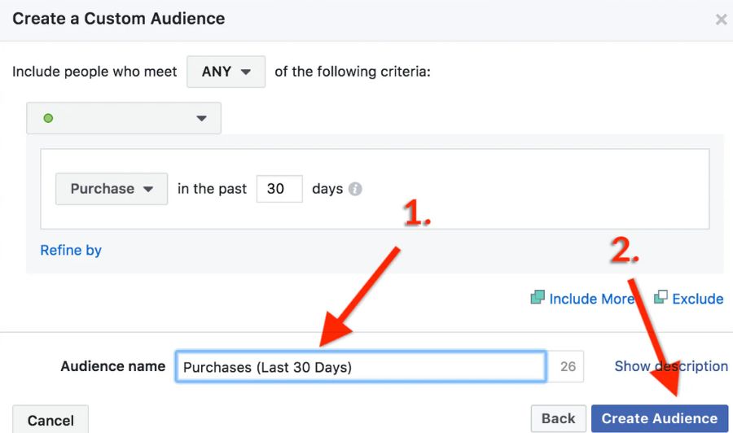The height and width of the screenshot is (433, 733).
Task: Open the Purchase event dropdown
Action: 112,189
